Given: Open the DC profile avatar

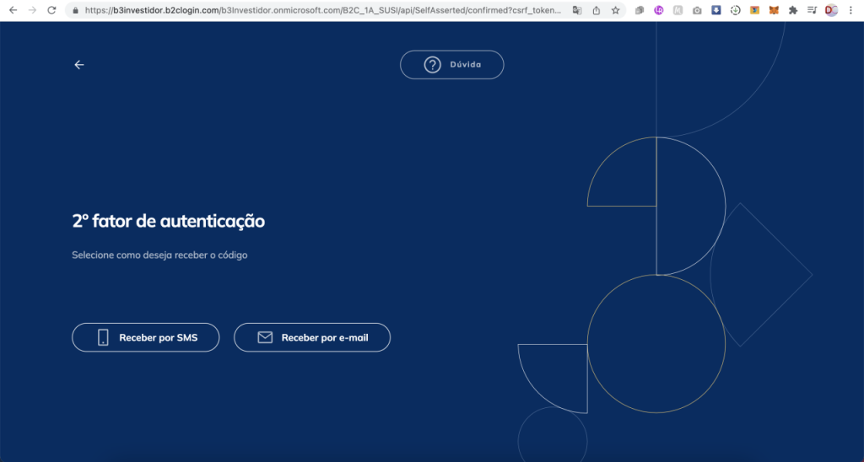Looking at the screenshot, I should (831, 11).
